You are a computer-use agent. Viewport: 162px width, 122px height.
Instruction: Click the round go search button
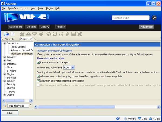point(154,18)
